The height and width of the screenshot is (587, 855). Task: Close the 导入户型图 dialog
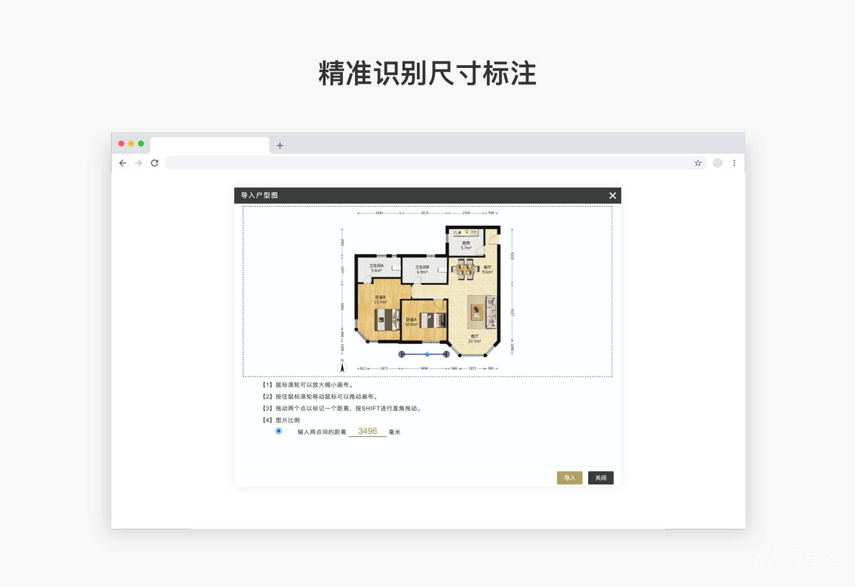point(613,196)
